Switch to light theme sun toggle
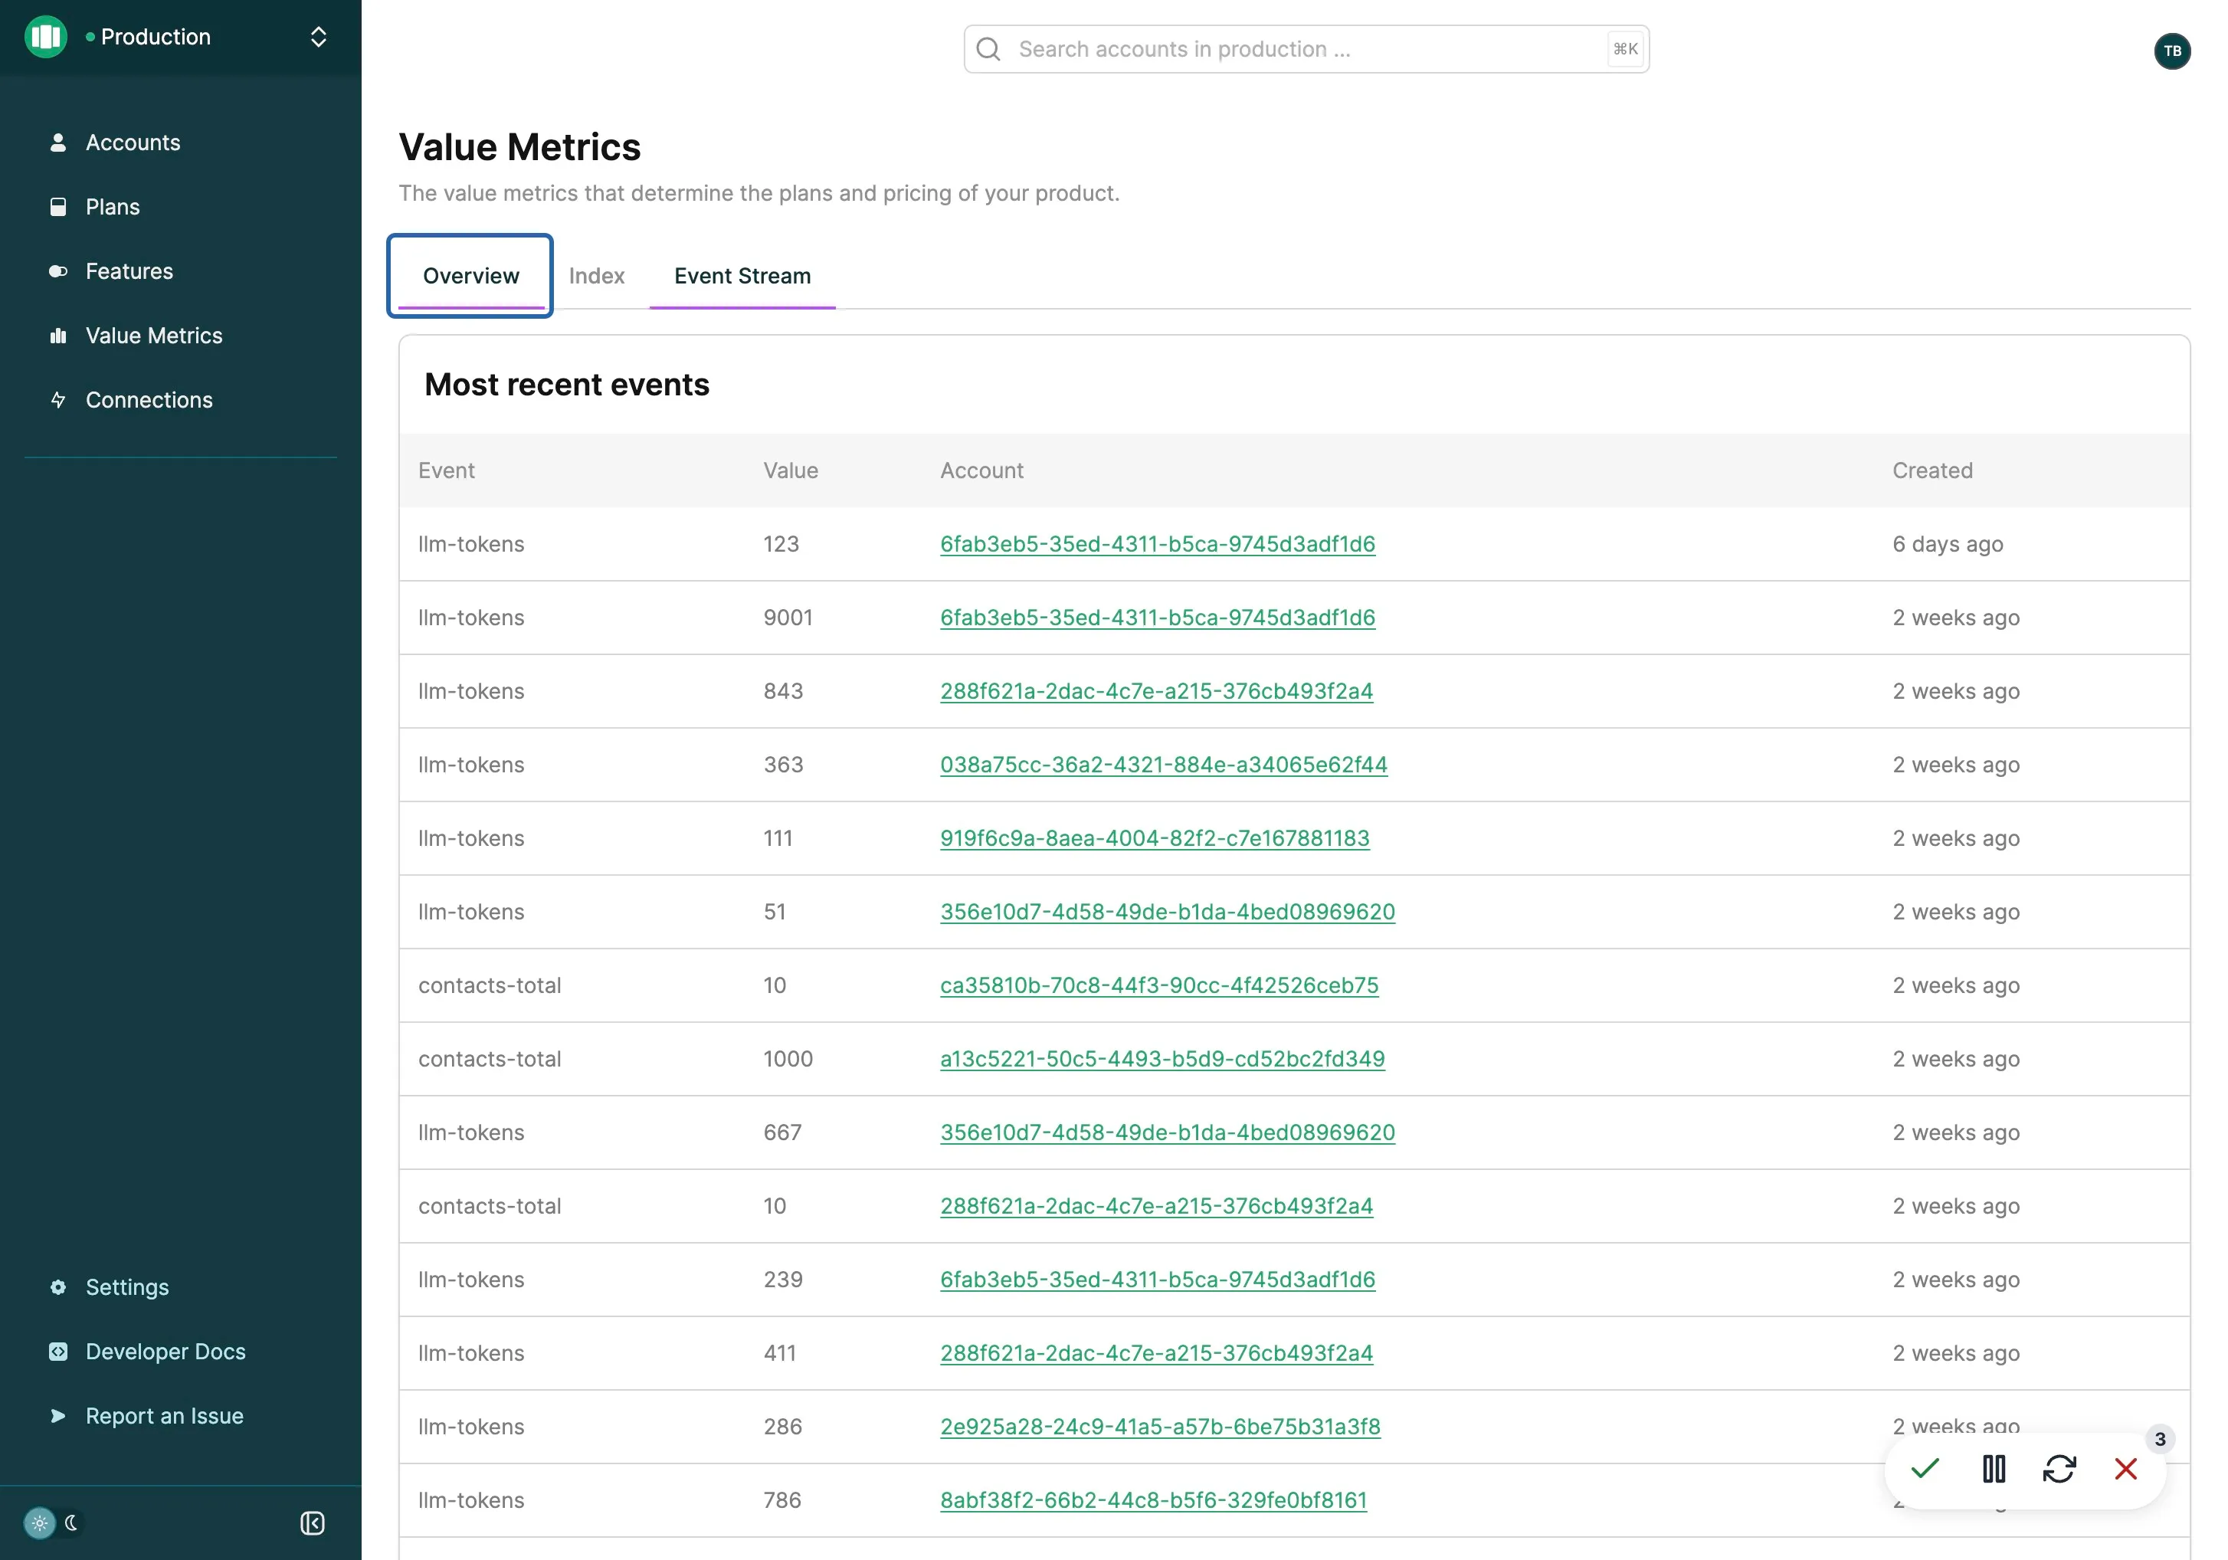 click(x=40, y=1523)
